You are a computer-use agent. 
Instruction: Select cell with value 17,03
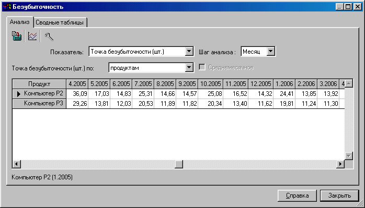click(99, 94)
